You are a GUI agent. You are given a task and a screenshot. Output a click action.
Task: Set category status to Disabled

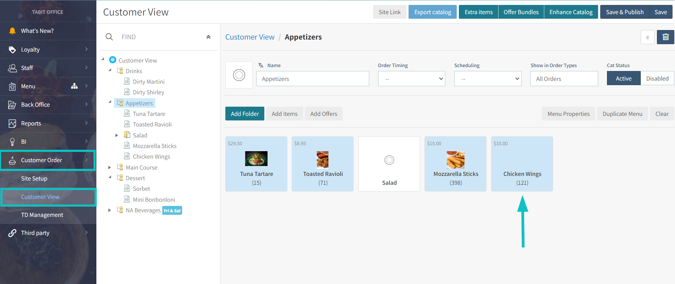657,78
